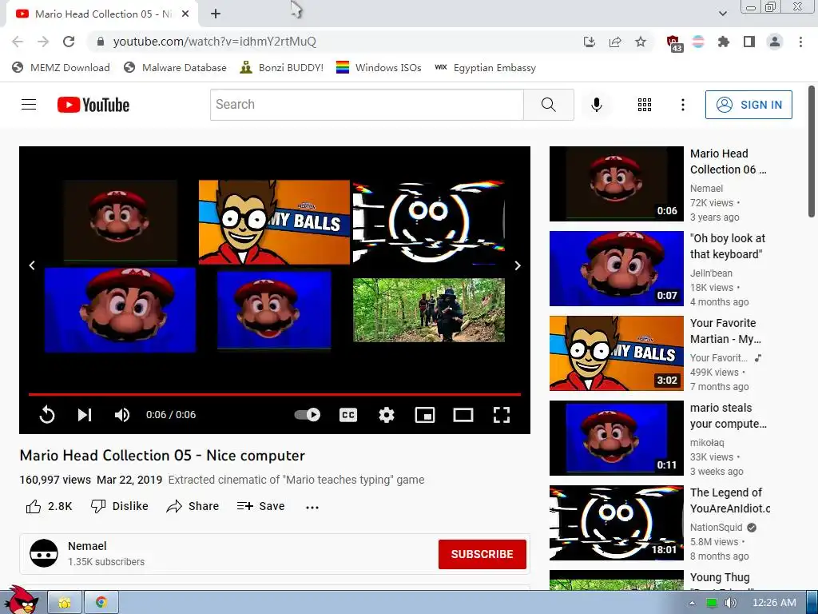
Task: Open Nemael channel avatar
Action: pyautogui.click(x=44, y=553)
